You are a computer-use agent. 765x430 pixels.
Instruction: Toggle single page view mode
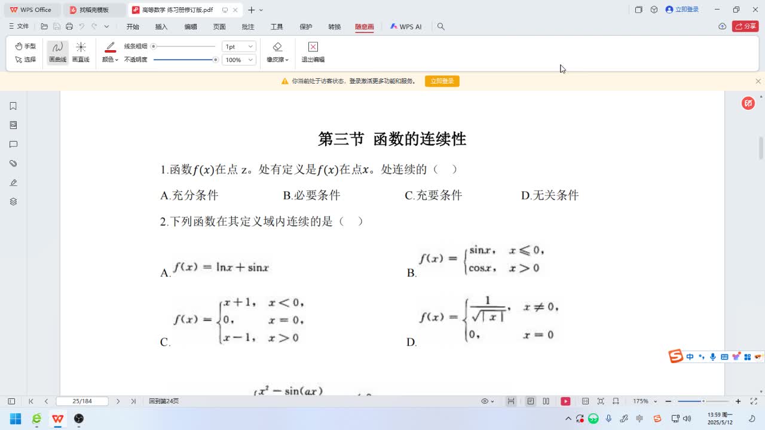pos(530,401)
